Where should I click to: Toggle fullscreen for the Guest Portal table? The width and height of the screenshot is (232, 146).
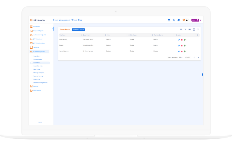[x=198, y=29]
